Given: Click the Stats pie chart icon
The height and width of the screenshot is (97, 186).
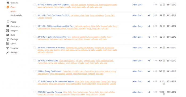Looking at the screenshot, I should (8, 35).
